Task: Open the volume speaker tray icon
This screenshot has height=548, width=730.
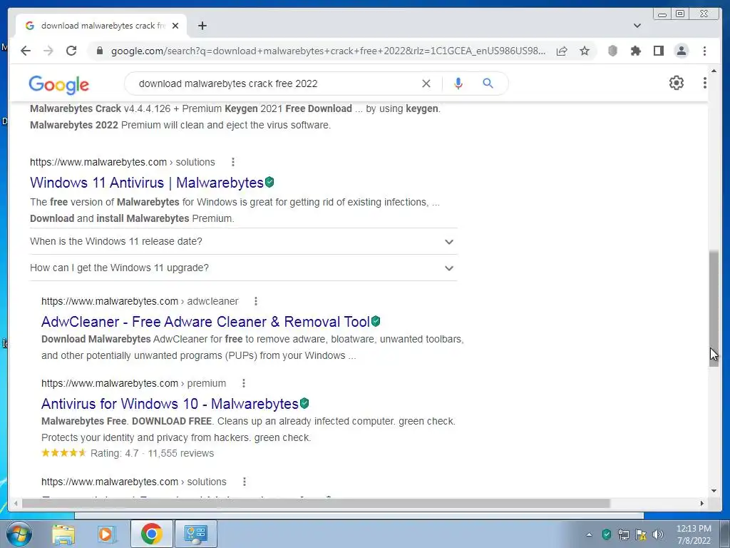Action: click(x=658, y=534)
